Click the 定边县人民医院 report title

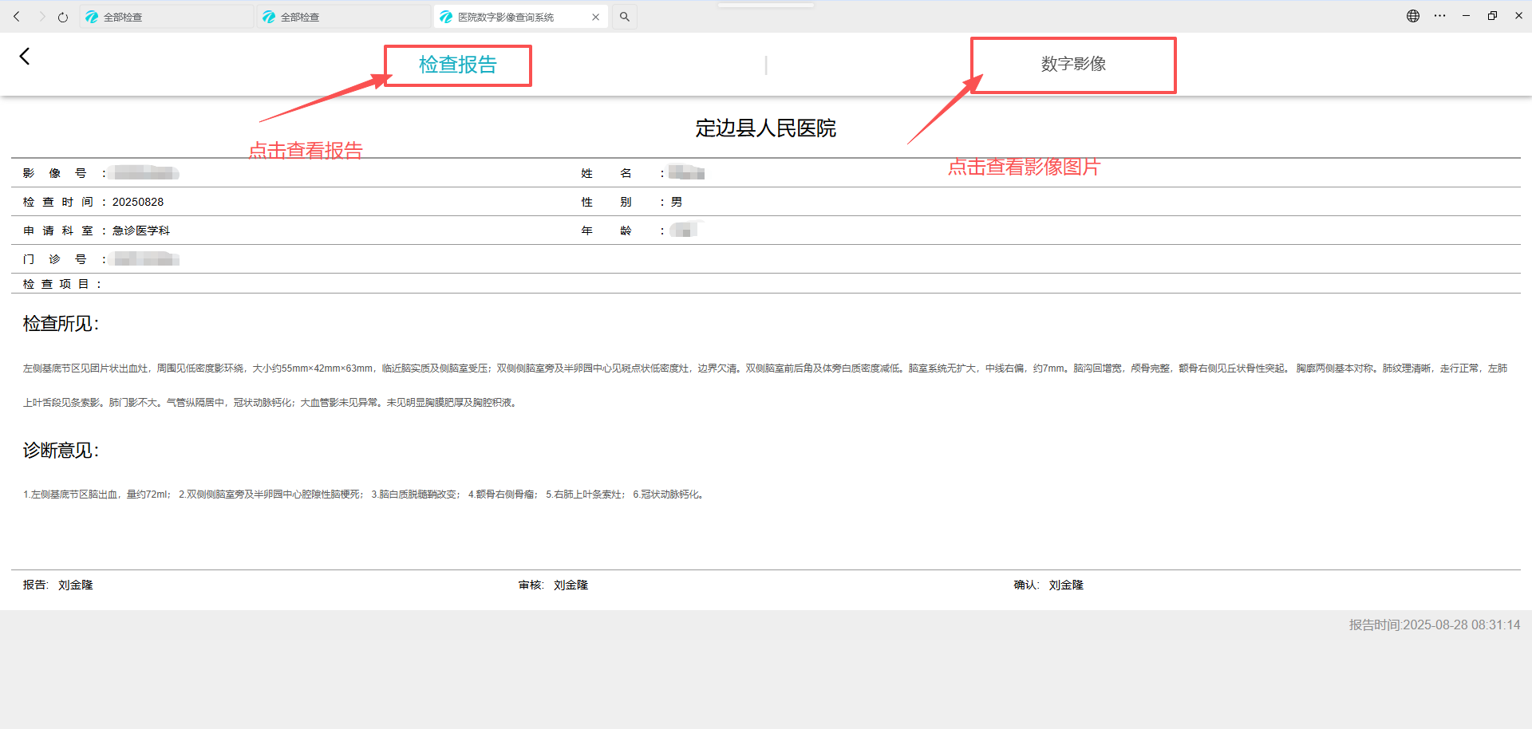[765, 128]
